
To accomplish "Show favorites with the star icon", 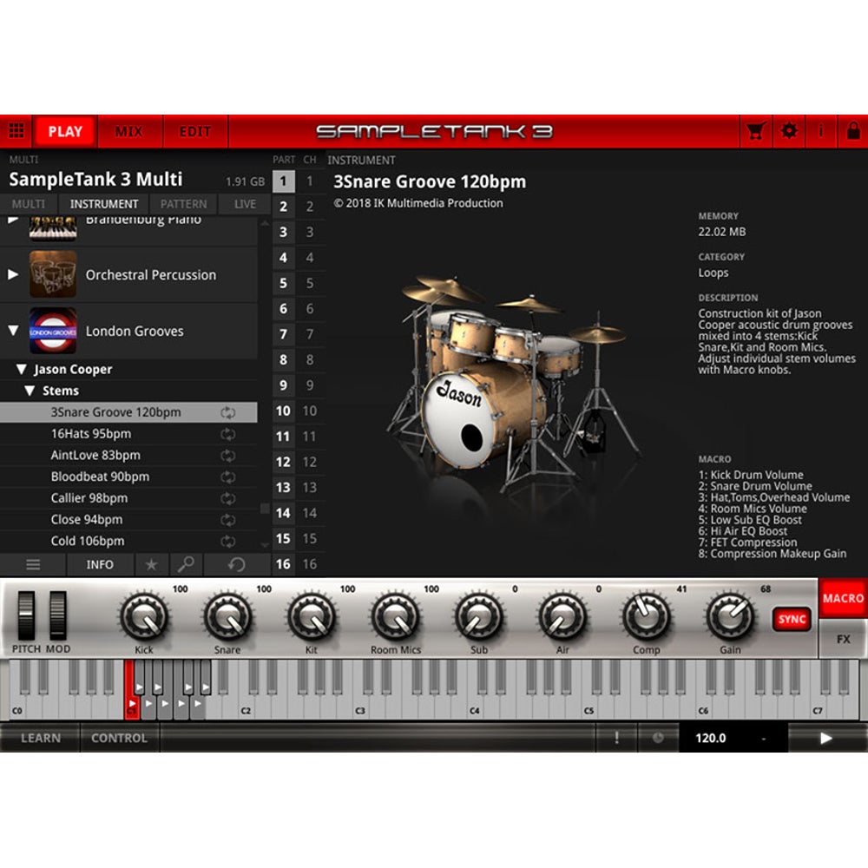I will point(151,565).
